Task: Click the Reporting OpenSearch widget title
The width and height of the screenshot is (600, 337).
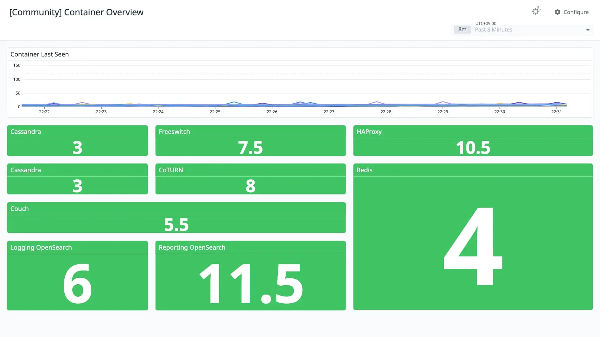Action: 192,247
